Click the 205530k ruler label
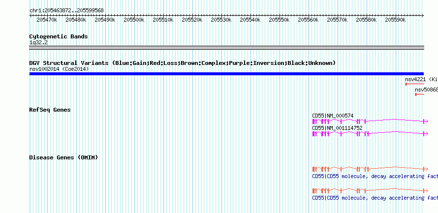The height and width of the screenshot is (213, 438). pos(221,20)
